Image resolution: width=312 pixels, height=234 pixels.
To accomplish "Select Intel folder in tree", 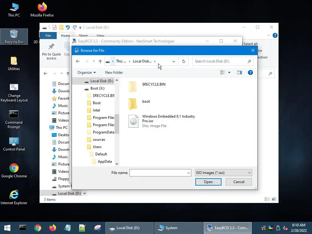I will [x=94, y=110].
